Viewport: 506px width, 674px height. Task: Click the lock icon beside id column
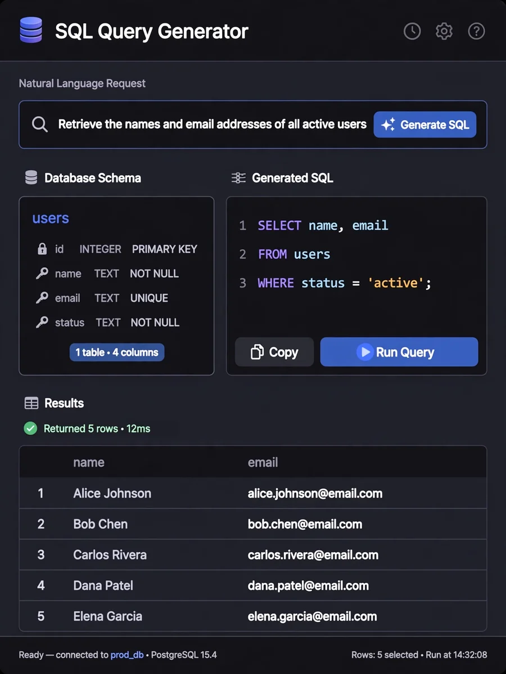pos(42,249)
